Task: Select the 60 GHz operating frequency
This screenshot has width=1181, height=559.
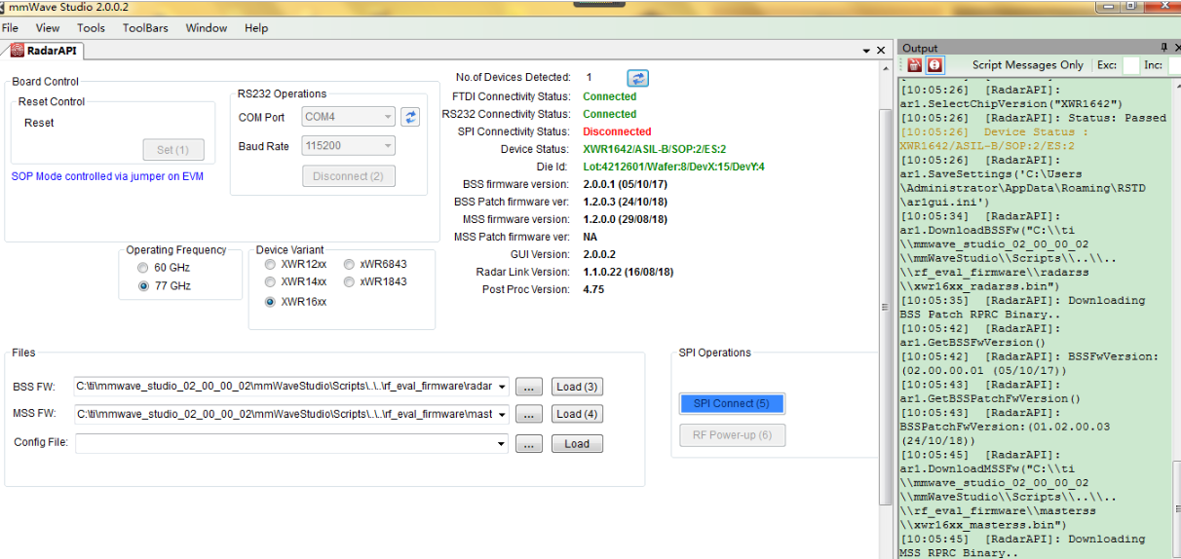Action: click(x=164, y=268)
